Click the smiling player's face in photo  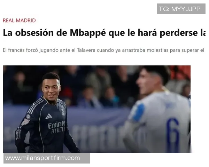51,89
